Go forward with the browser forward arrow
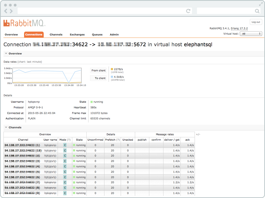Viewport: 265px width, 198px height. 11,11
